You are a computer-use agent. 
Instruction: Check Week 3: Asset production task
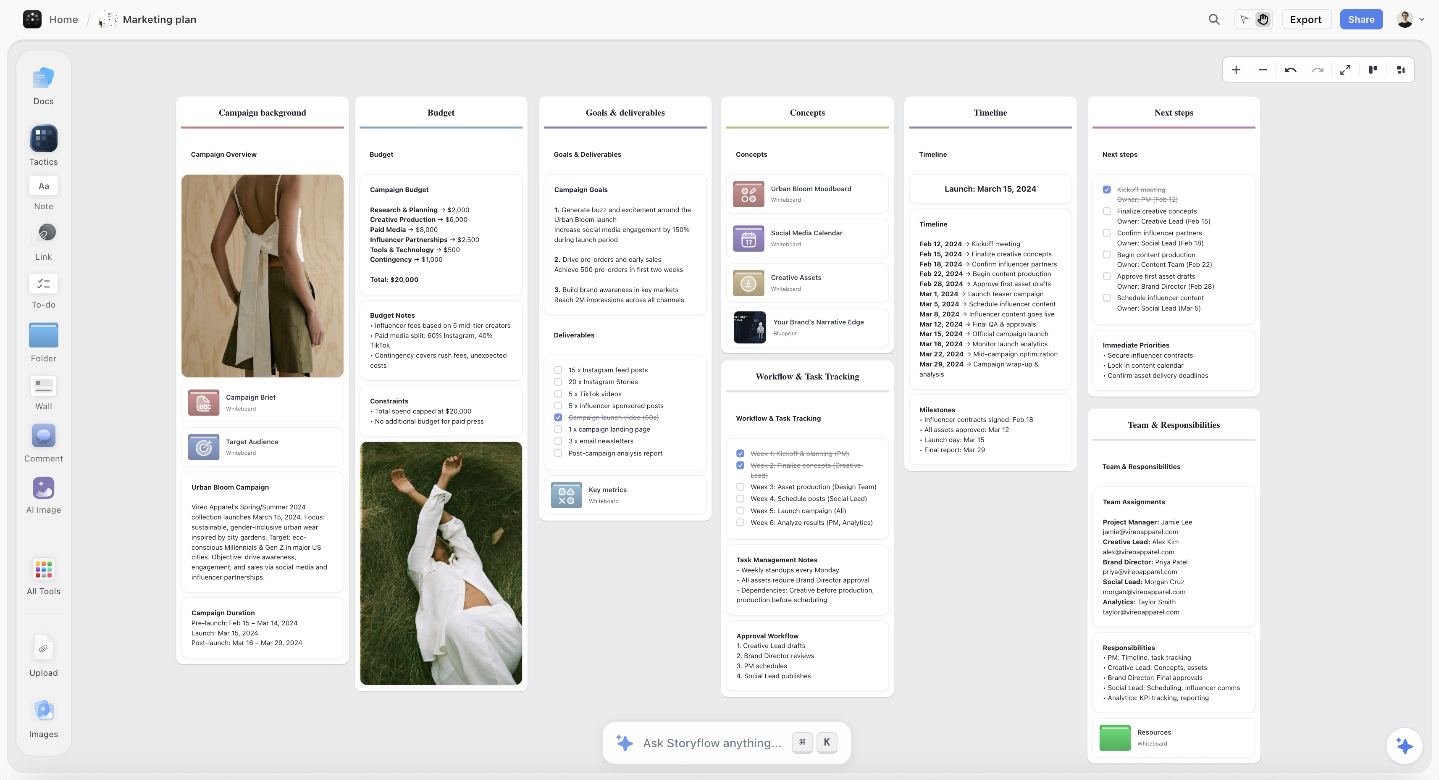click(x=741, y=487)
